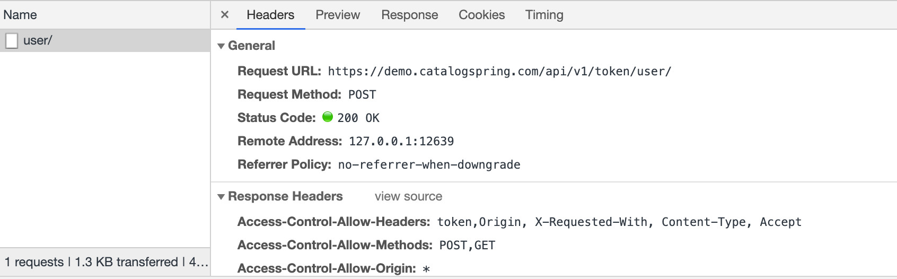Collapse the General section triangle
This screenshot has width=897, height=279.
[x=221, y=46]
